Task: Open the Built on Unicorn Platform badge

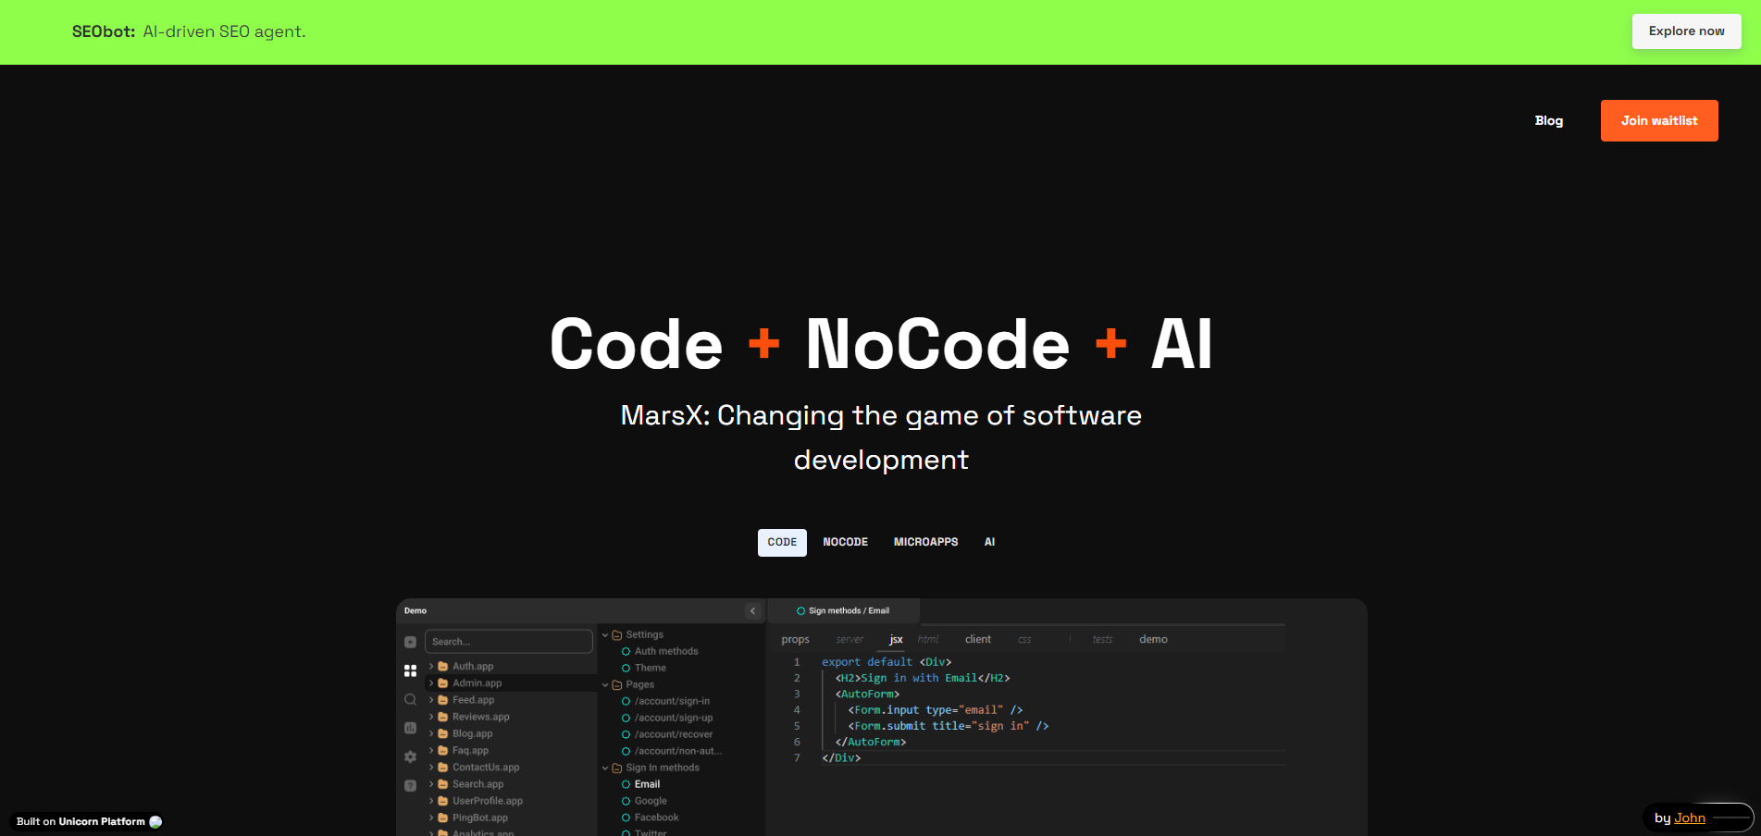Action: click(87, 821)
